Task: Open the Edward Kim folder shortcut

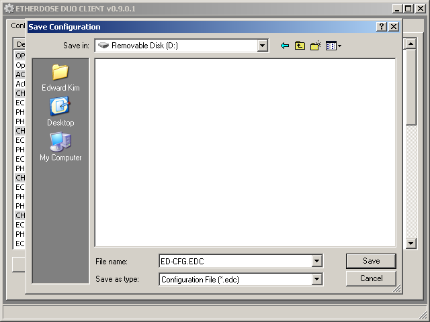Action: pos(60,78)
